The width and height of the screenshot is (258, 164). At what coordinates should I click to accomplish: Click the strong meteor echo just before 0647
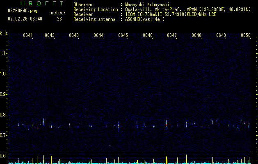(x=167, y=124)
